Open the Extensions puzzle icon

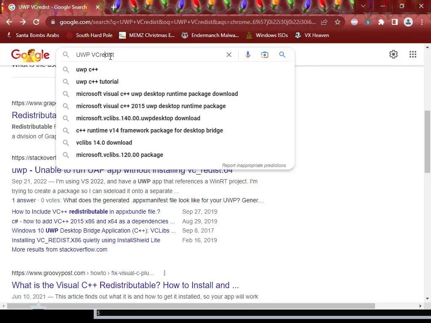[381, 22]
